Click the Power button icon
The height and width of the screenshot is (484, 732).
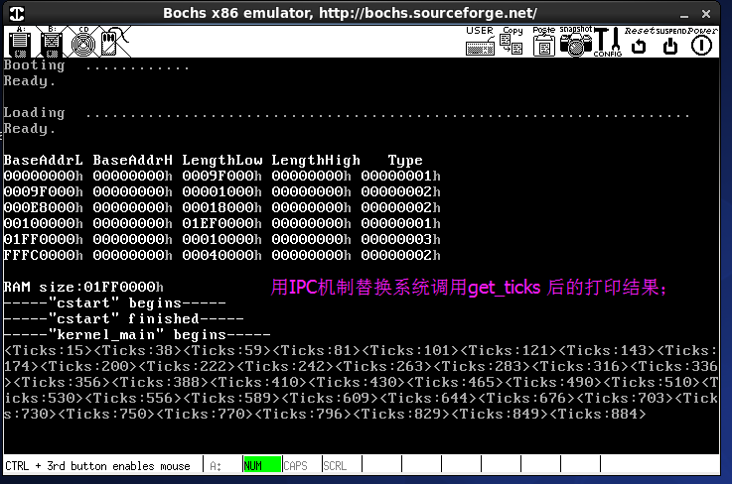(x=701, y=41)
